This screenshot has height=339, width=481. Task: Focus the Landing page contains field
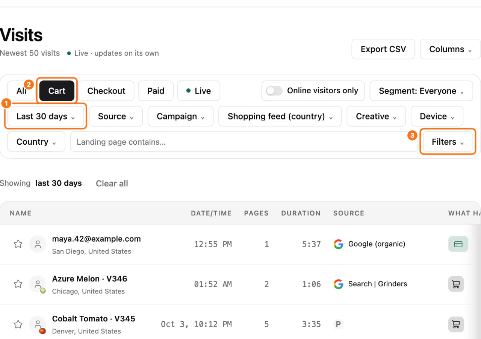(x=244, y=142)
